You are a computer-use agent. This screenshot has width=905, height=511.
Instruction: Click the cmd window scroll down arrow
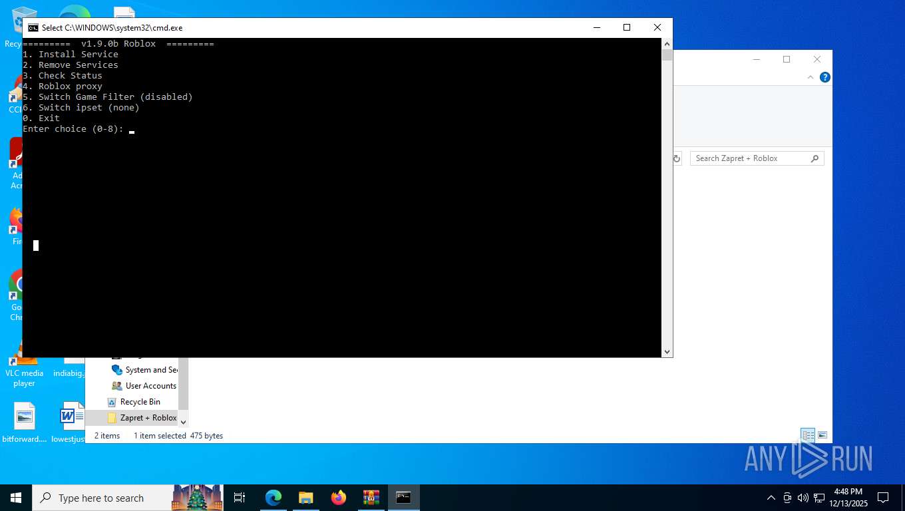coord(667,351)
